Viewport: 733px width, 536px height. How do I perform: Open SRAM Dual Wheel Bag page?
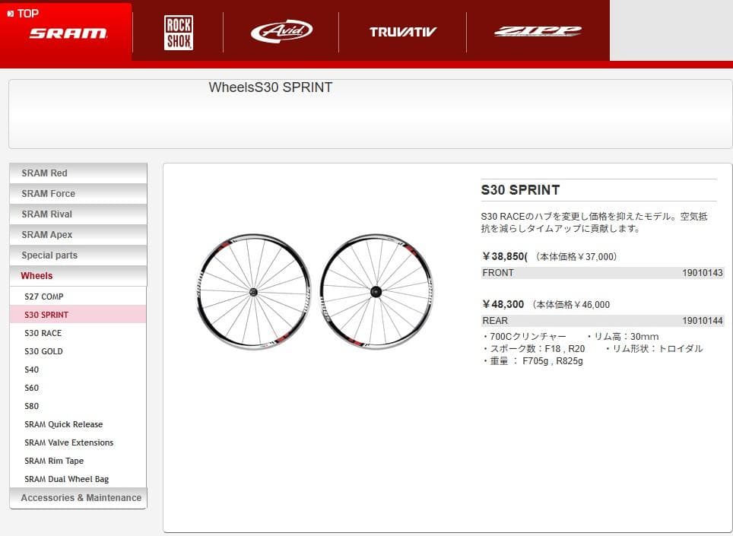[x=66, y=479]
